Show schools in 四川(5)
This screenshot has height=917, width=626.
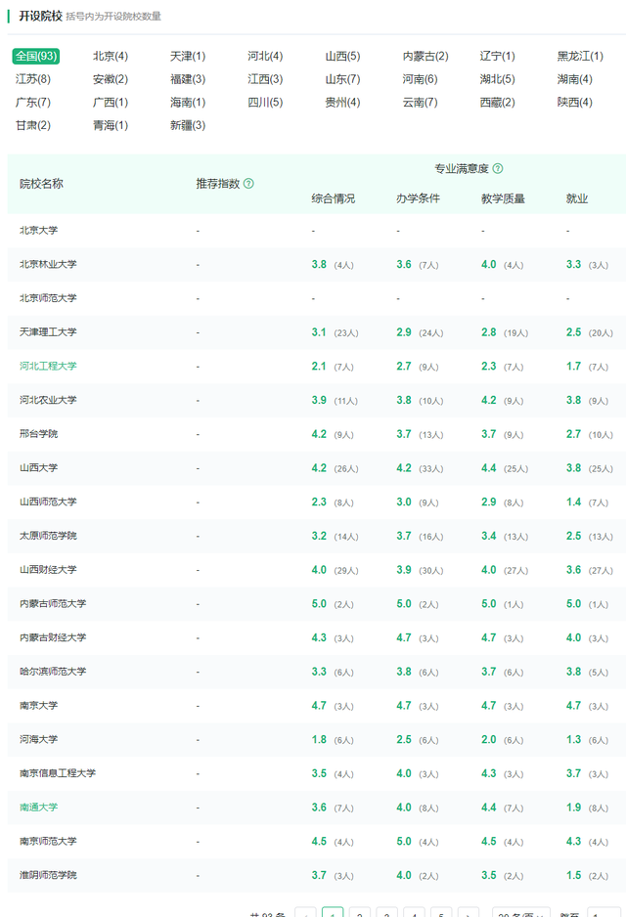pos(265,103)
